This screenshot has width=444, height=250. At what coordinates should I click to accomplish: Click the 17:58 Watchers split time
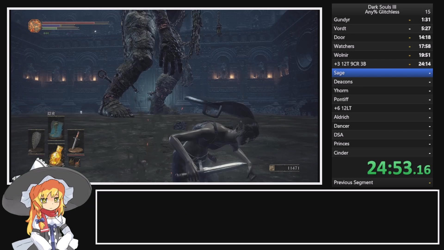coord(425,46)
